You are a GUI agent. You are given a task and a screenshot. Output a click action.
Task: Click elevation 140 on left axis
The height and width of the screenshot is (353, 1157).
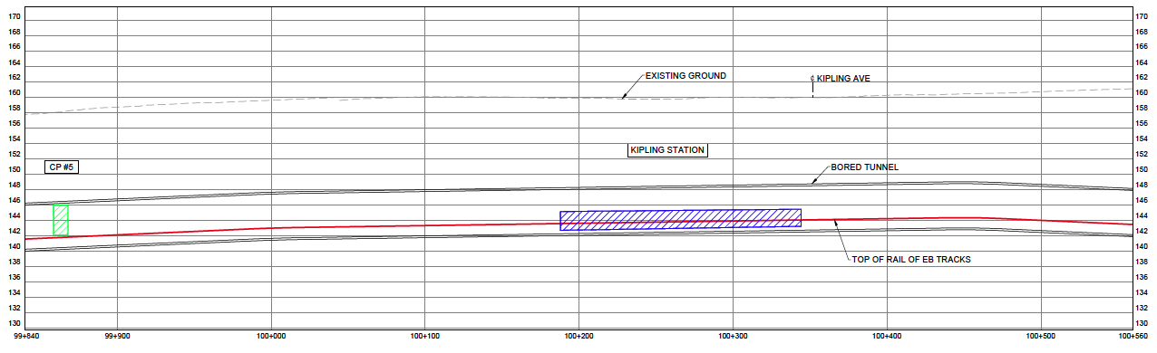pos(14,246)
